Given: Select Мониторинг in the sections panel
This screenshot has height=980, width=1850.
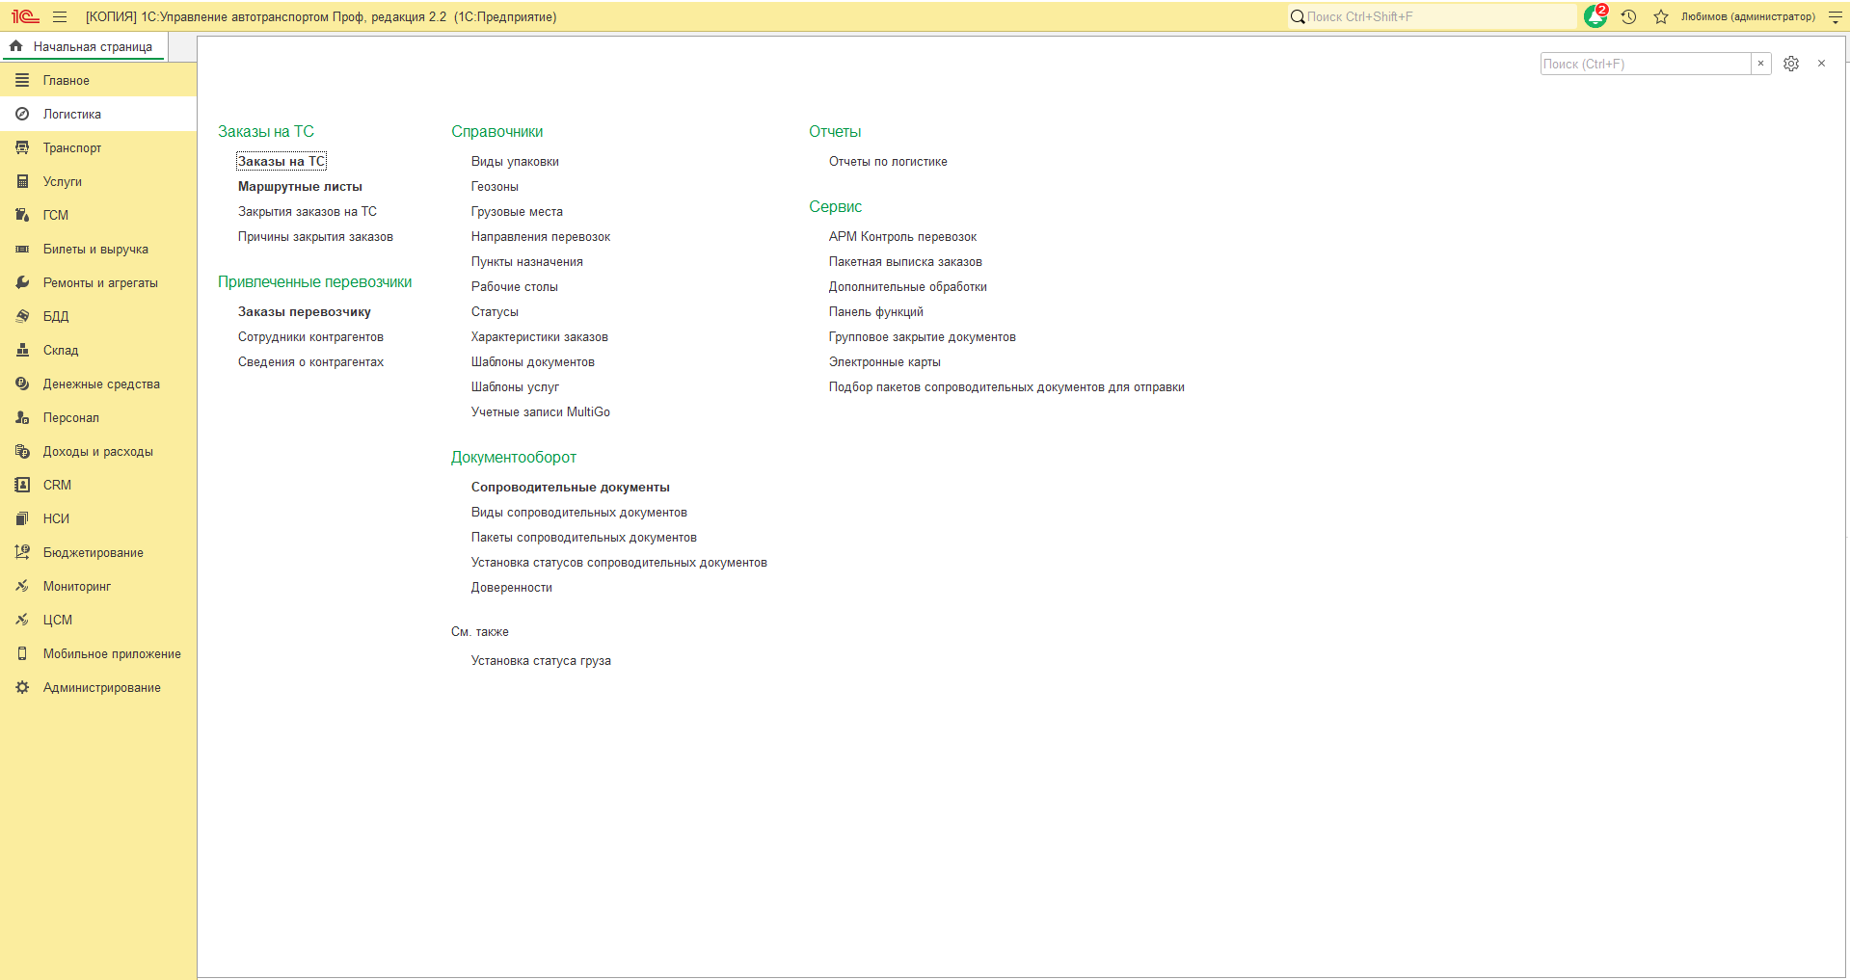Looking at the screenshot, I should 77,586.
